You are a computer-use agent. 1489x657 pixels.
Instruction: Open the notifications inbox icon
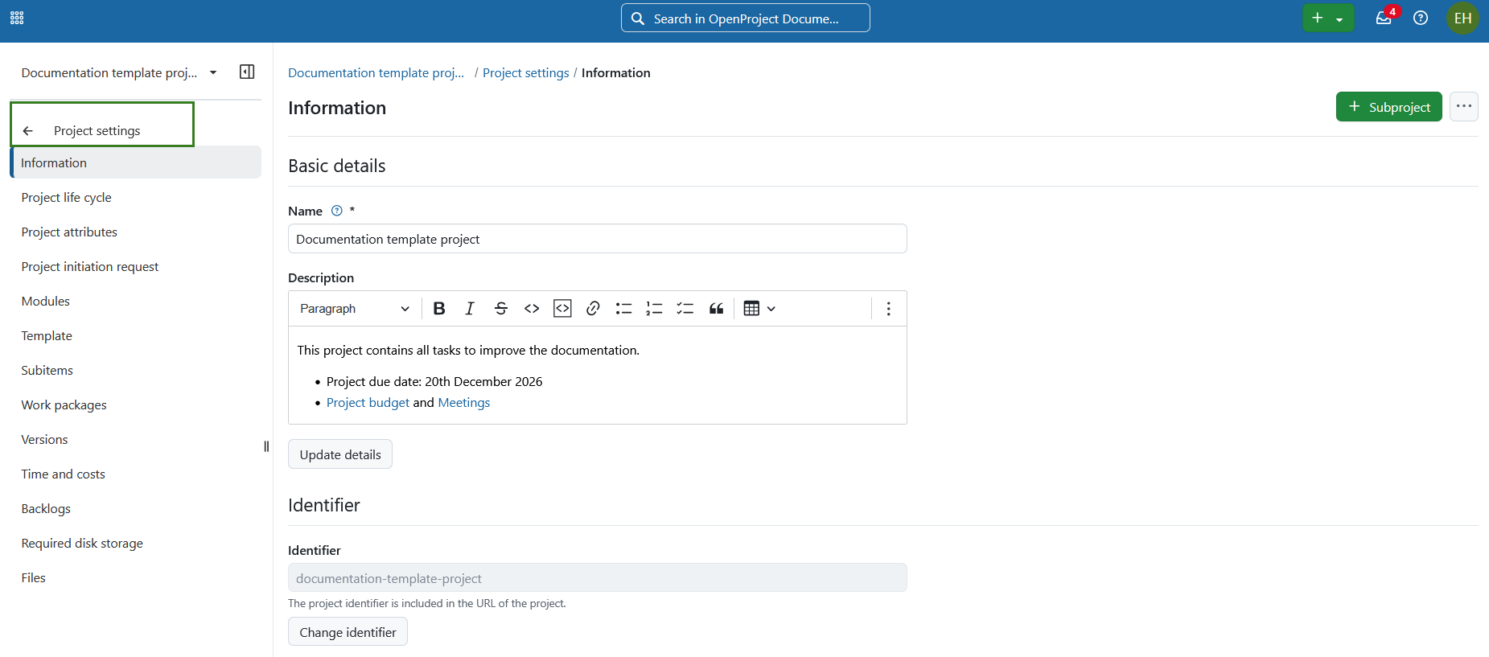click(x=1384, y=18)
